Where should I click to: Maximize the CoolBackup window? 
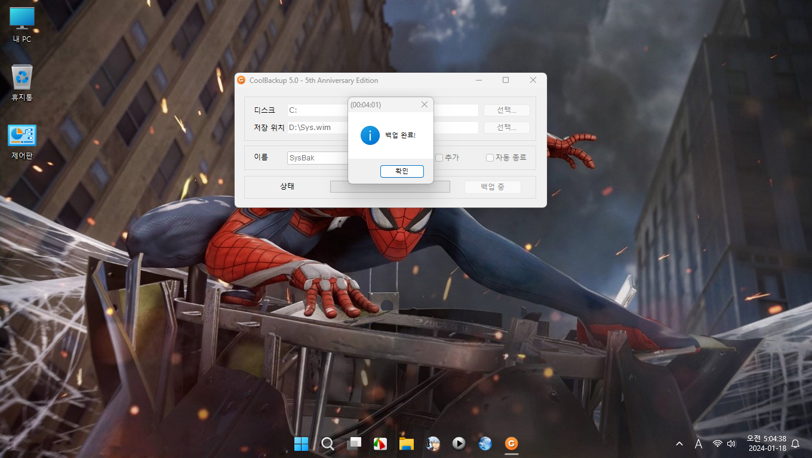506,80
